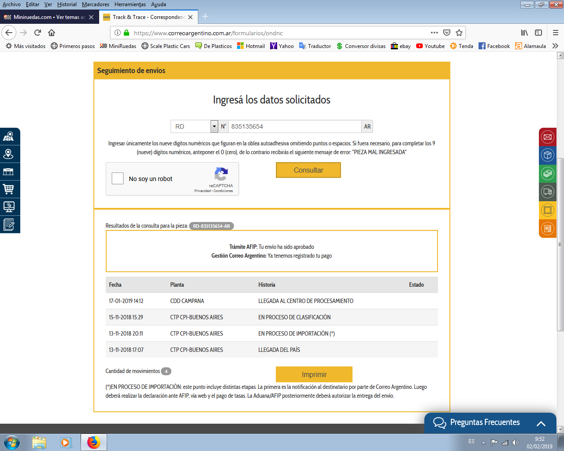Open the RD prefix dropdown
Image resolution: width=564 pixels, height=451 pixels.
tap(214, 126)
